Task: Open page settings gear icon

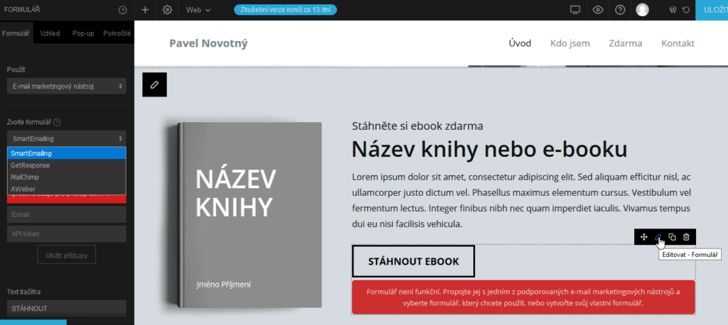Action: pos(168,10)
